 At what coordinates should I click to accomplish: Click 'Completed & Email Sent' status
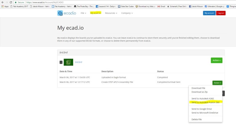168,82
